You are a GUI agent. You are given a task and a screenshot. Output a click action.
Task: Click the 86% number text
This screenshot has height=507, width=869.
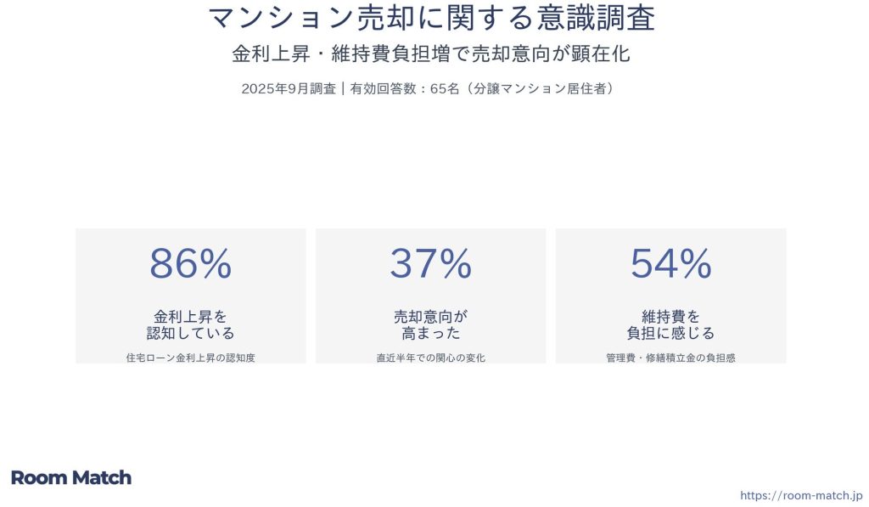(191, 263)
